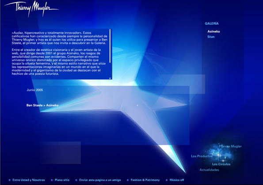This screenshot has width=263, height=185.
Task: Click the bullet icon beside Enviar esta página
Action: [76, 180]
